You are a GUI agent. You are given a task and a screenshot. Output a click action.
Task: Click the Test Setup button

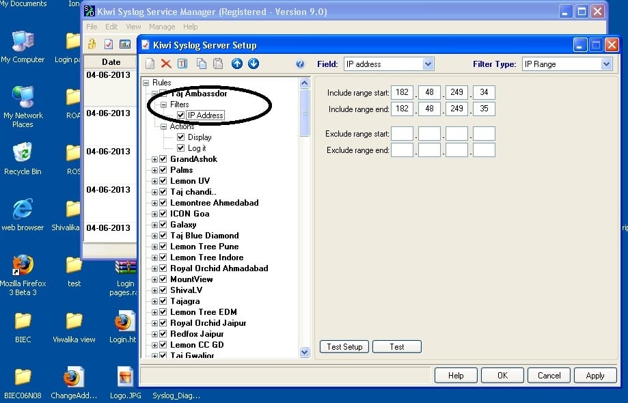[x=344, y=346]
